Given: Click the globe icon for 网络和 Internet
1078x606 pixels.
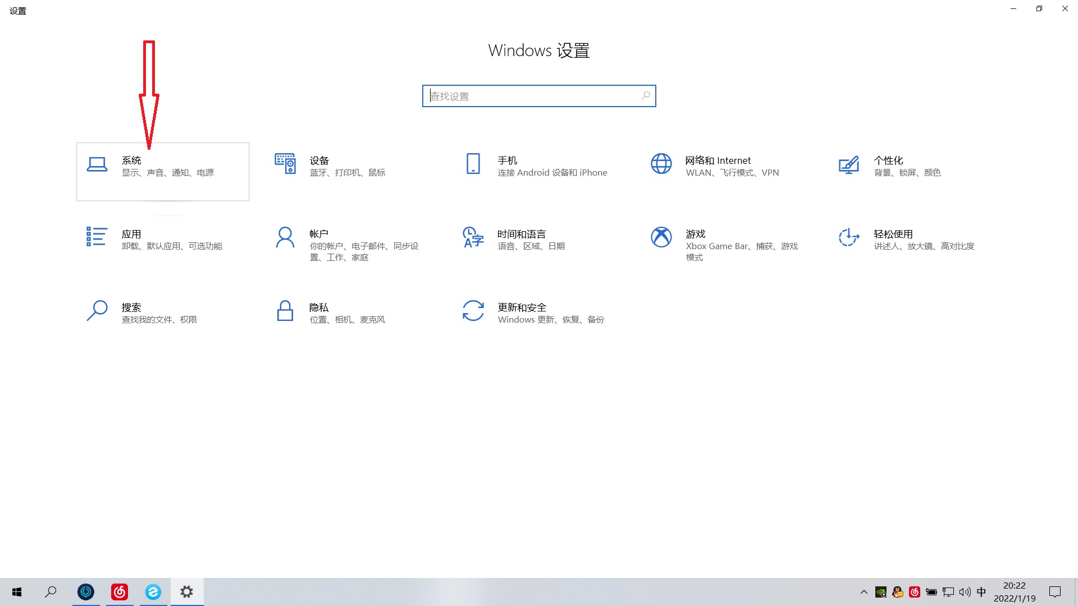Looking at the screenshot, I should click(661, 163).
